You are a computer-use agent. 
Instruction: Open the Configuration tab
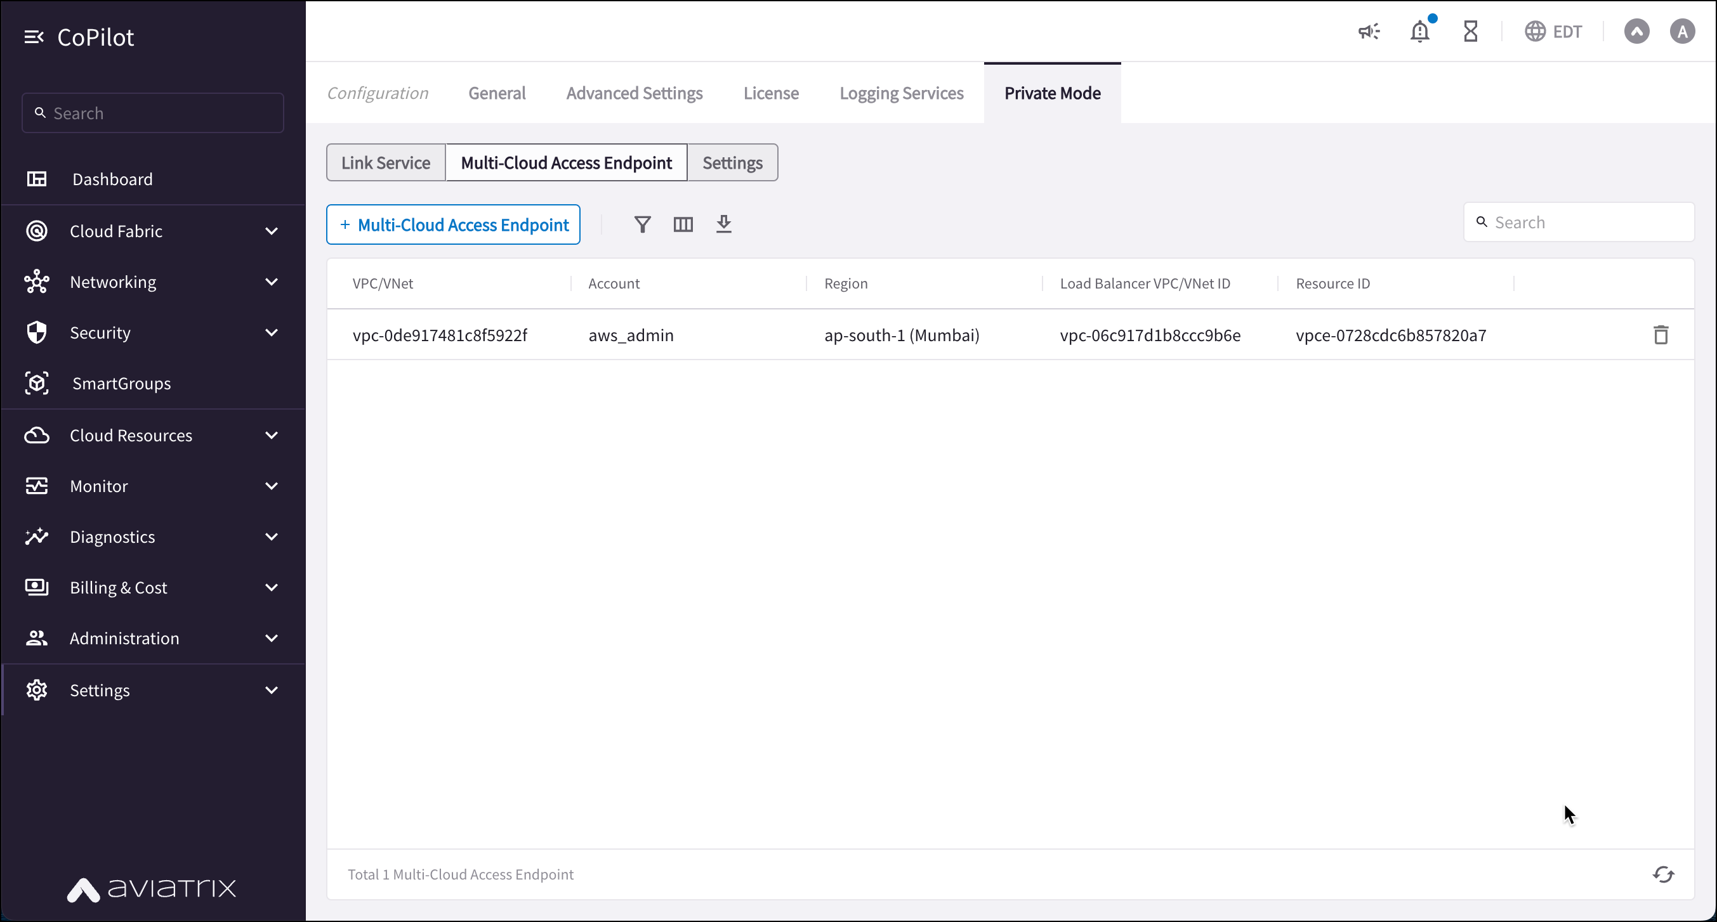[x=377, y=92]
